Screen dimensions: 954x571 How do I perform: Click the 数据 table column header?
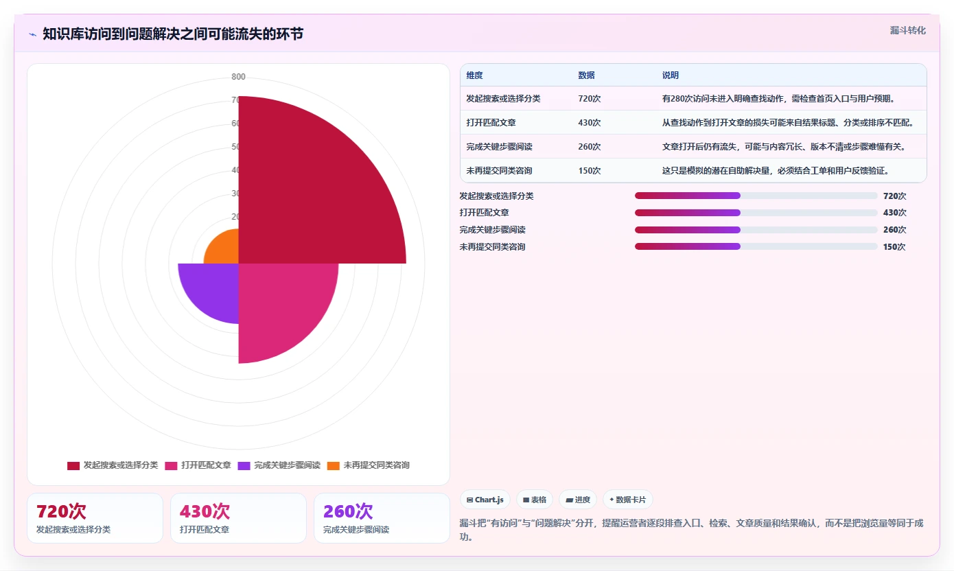[x=586, y=75]
